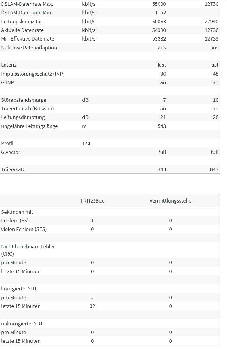The height and width of the screenshot is (349, 227).
Task: Click the FRITZ!Box column header
Action: click(x=93, y=201)
